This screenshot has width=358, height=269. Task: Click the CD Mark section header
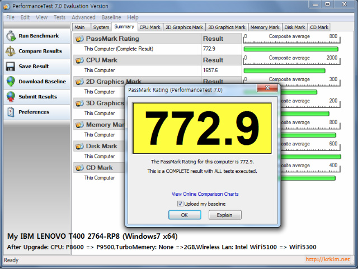(x=100, y=168)
